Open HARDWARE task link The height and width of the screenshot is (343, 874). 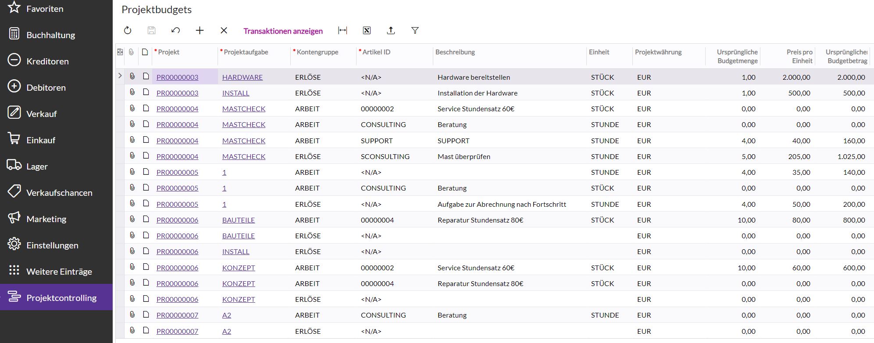pyautogui.click(x=243, y=77)
